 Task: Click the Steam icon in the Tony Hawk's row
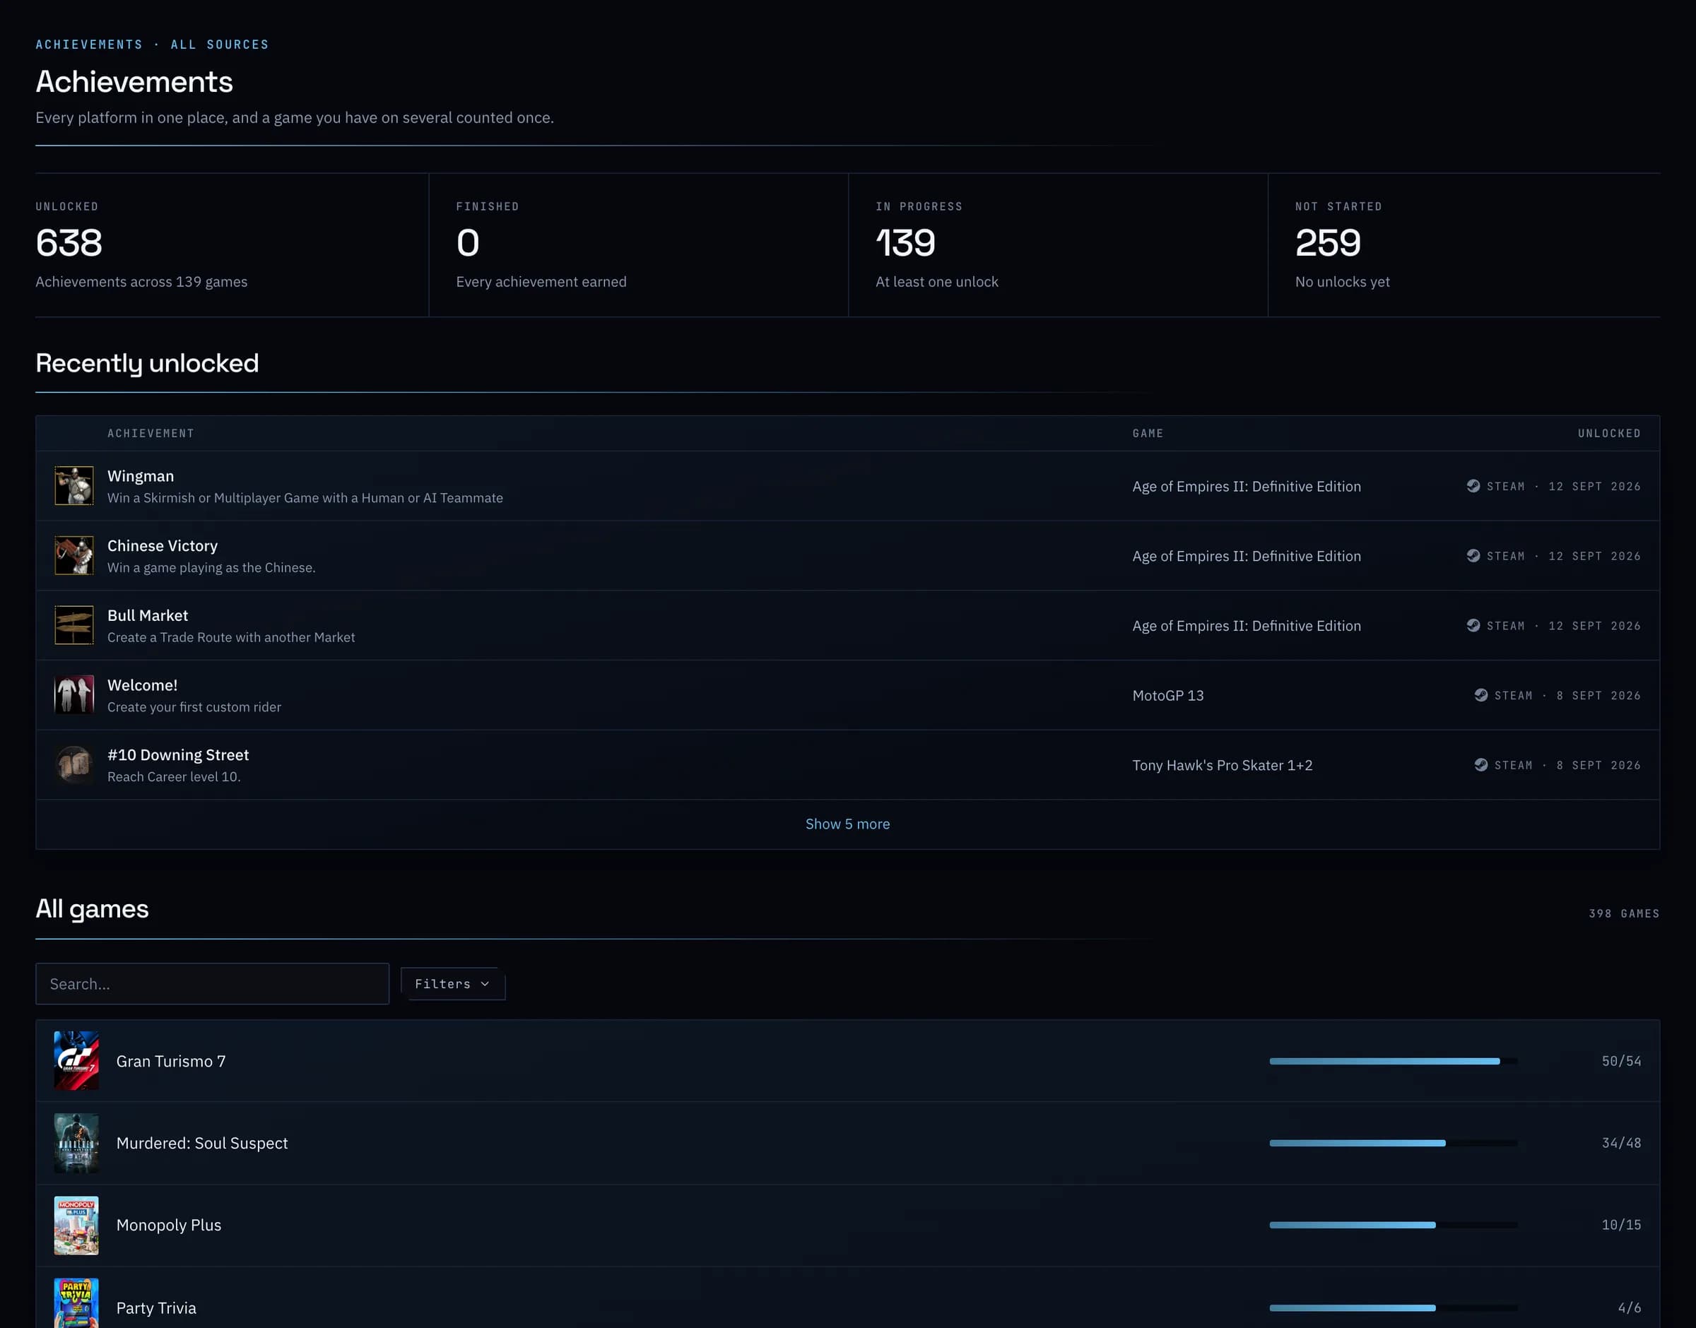pos(1480,765)
